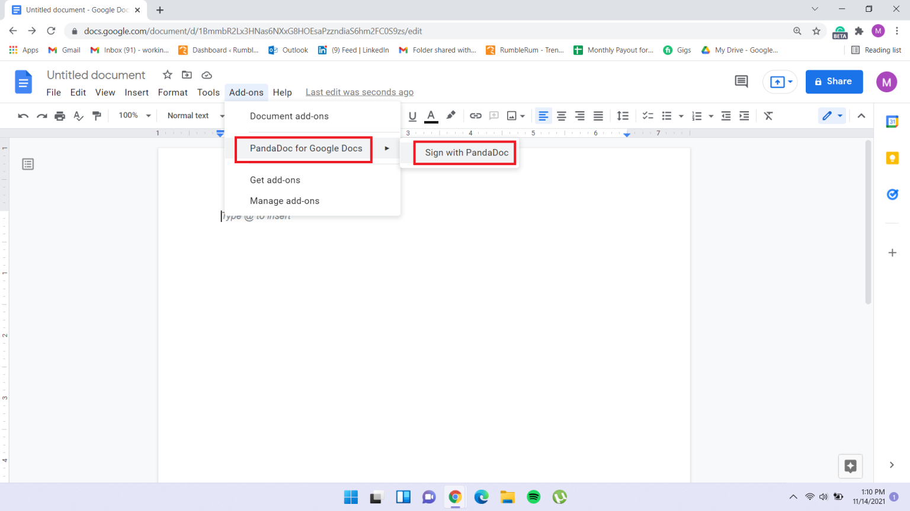
Task: Open the Format menu
Action: coord(172,92)
